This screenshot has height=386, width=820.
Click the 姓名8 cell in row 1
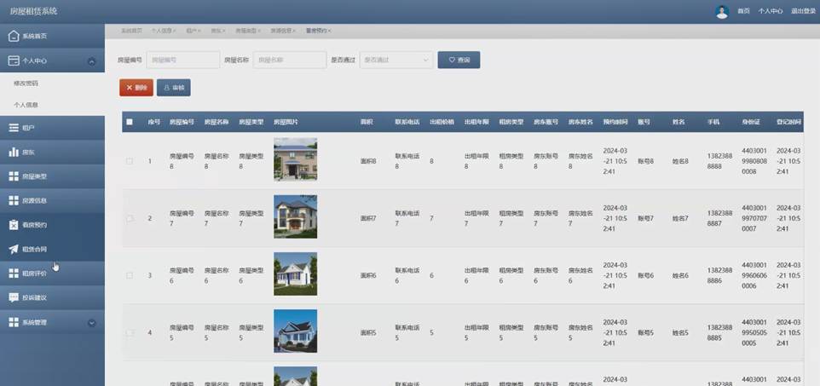click(x=680, y=162)
